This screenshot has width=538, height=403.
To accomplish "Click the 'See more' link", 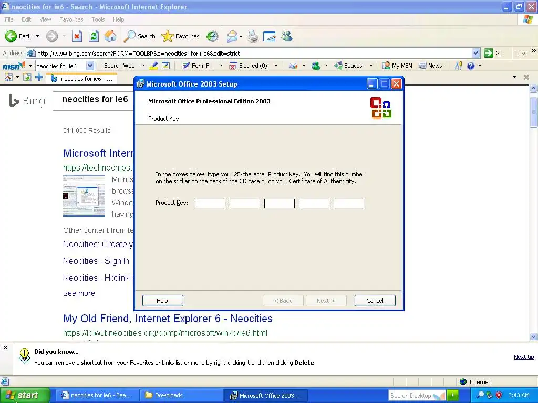I will [x=79, y=293].
